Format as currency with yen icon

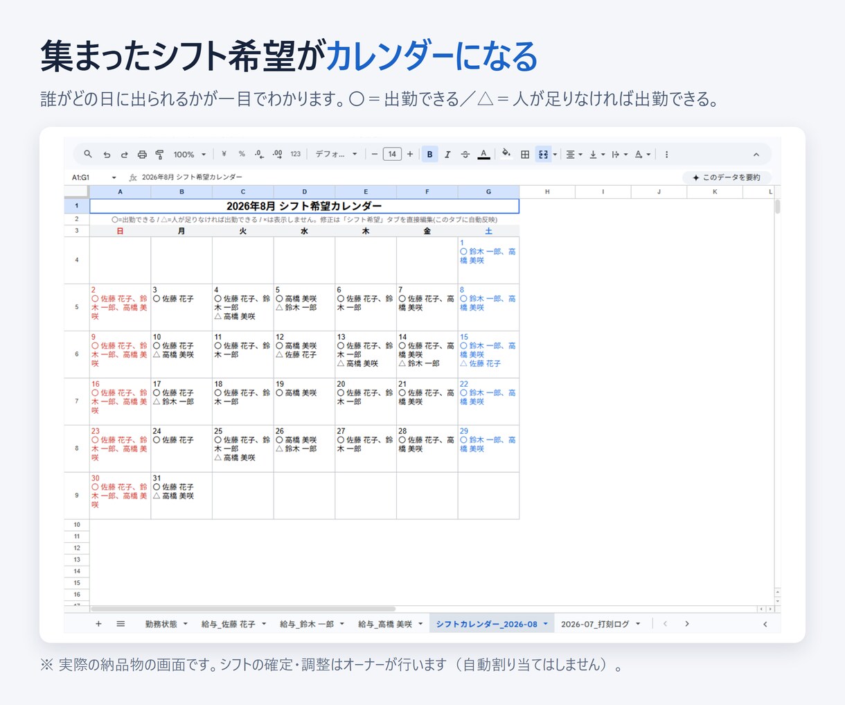coord(224,154)
